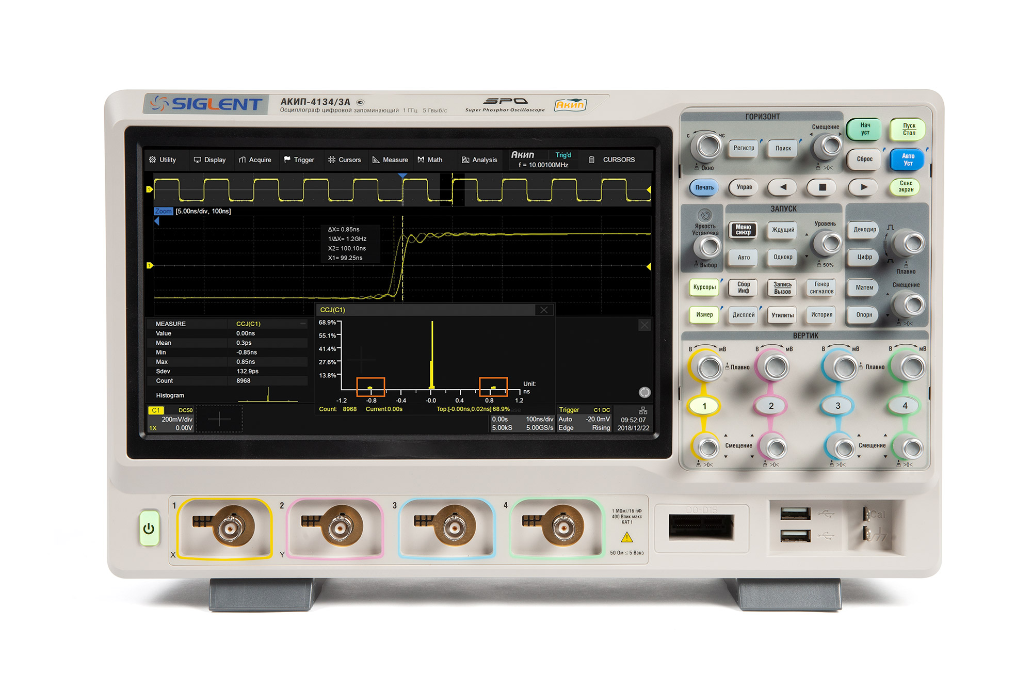Screen dimensions: 1032x688
Task: Open the Acquire menu
Action: [255, 159]
